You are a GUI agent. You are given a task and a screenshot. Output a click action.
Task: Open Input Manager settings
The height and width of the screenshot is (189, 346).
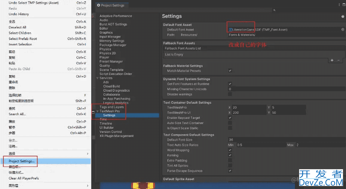click(110, 37)
